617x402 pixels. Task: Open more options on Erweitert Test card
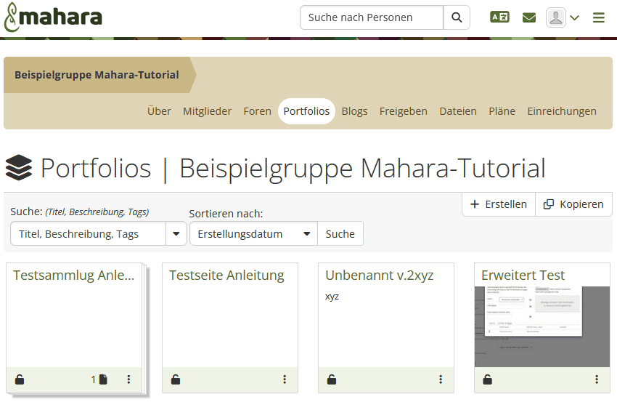[597, 379]
